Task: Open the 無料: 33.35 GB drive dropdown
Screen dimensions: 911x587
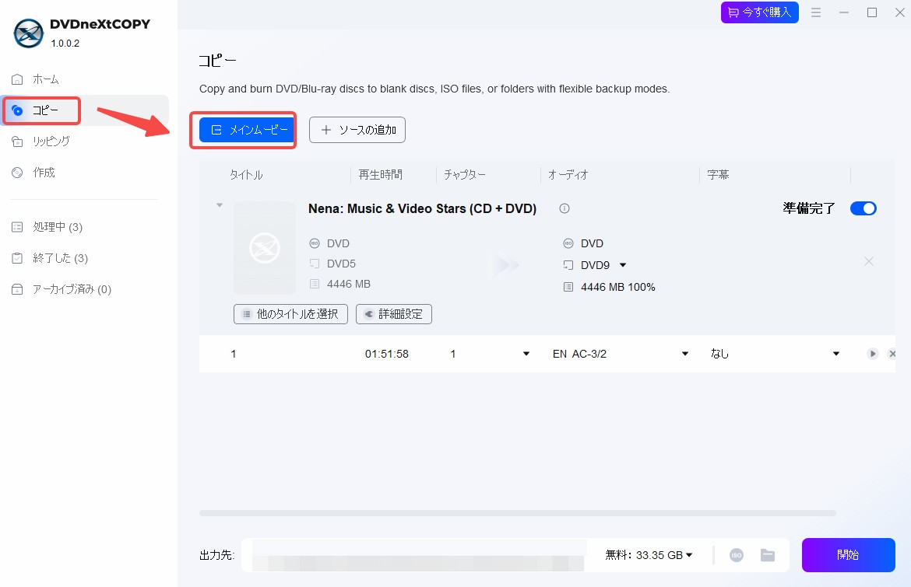Action: [x=649, y=555]
